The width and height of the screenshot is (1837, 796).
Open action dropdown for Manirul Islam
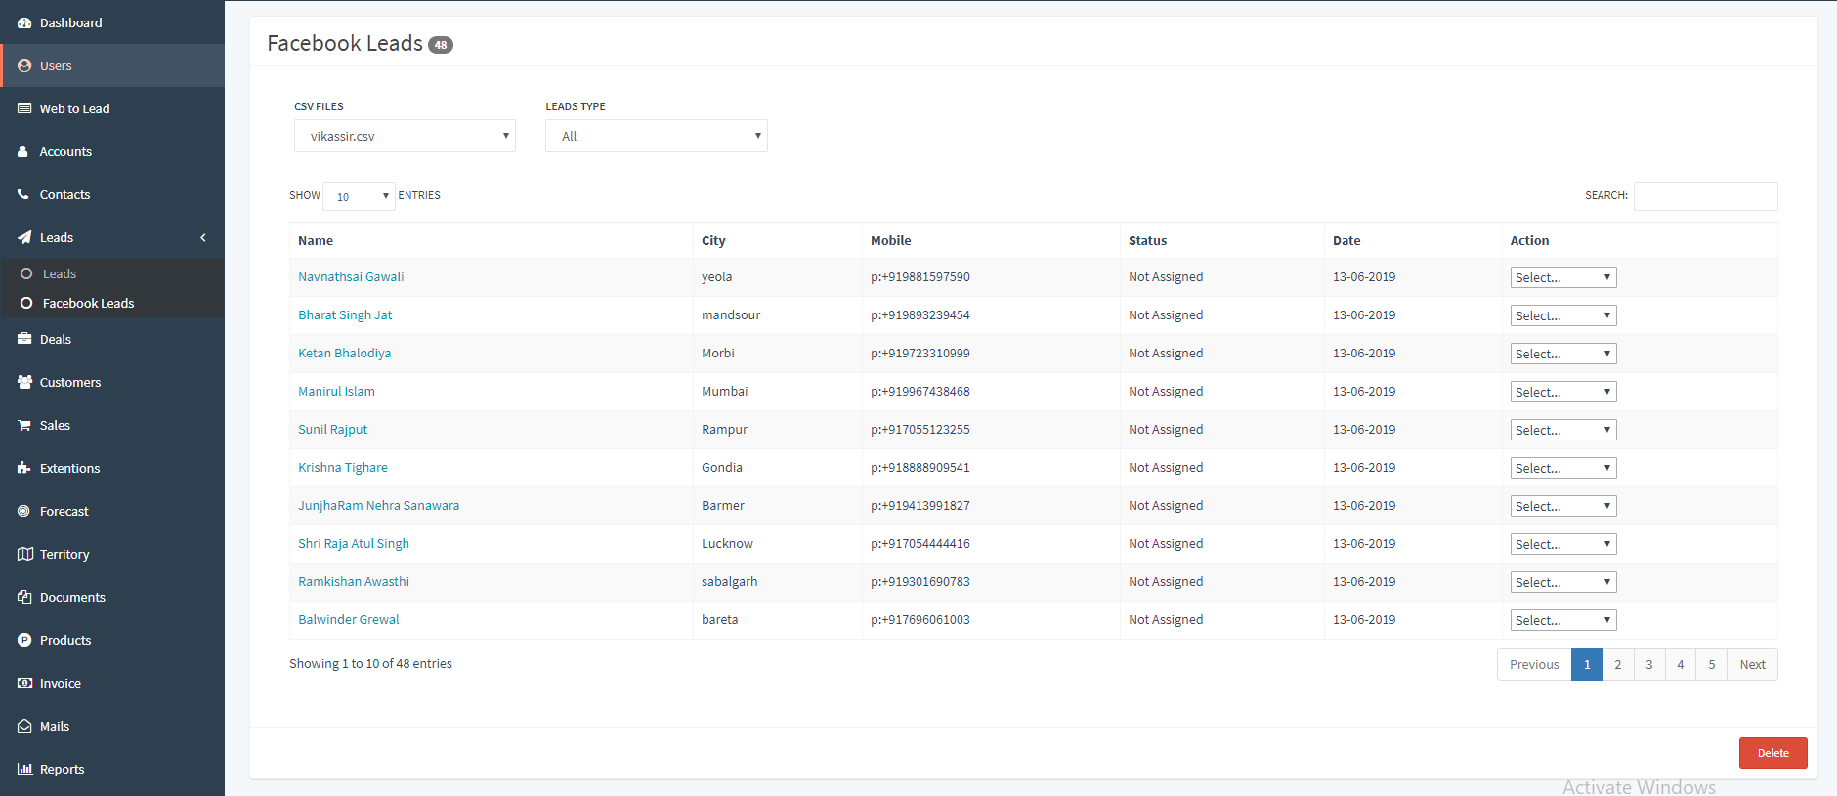1563,392
